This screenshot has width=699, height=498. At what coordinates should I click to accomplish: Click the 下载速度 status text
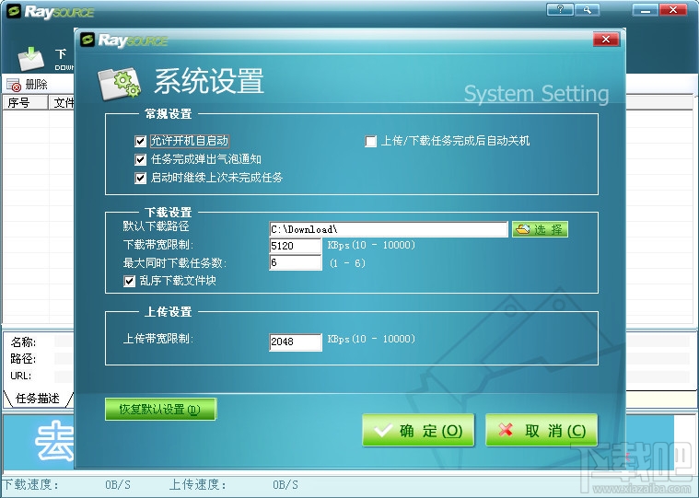click(31, 484)
